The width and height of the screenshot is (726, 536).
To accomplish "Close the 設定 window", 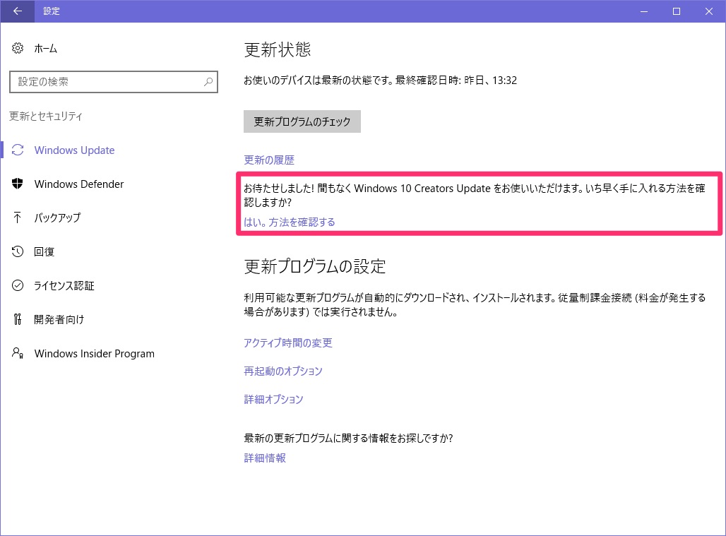I will 709,11.
